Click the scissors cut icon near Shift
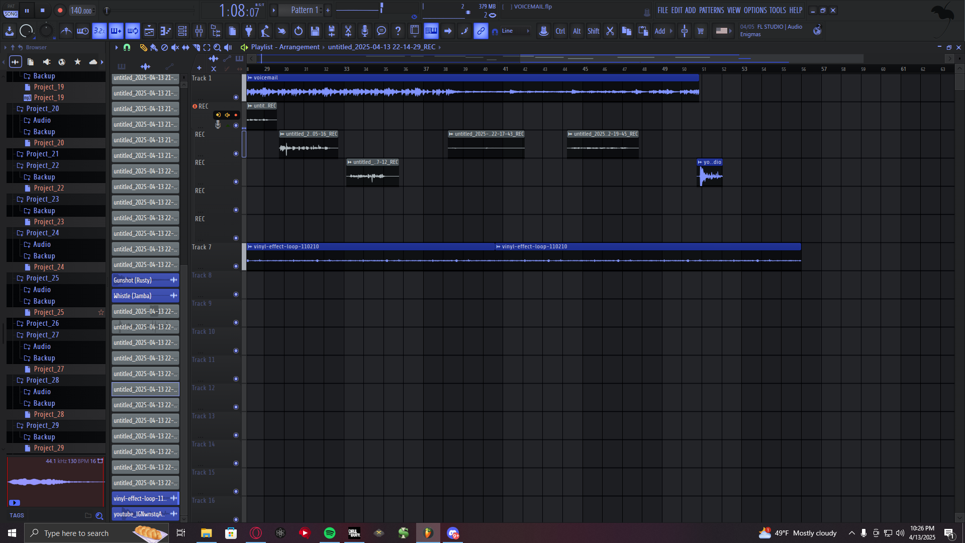 point(610,31)
